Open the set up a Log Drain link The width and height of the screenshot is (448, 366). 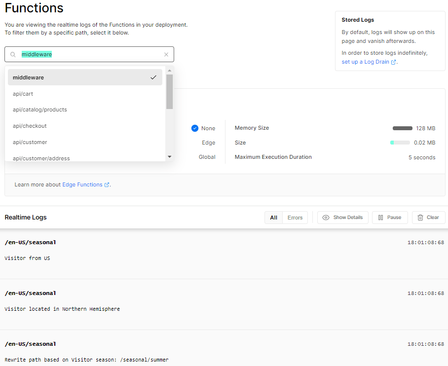[366, 62]
